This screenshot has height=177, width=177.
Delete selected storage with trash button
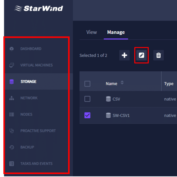pos(159,55)
